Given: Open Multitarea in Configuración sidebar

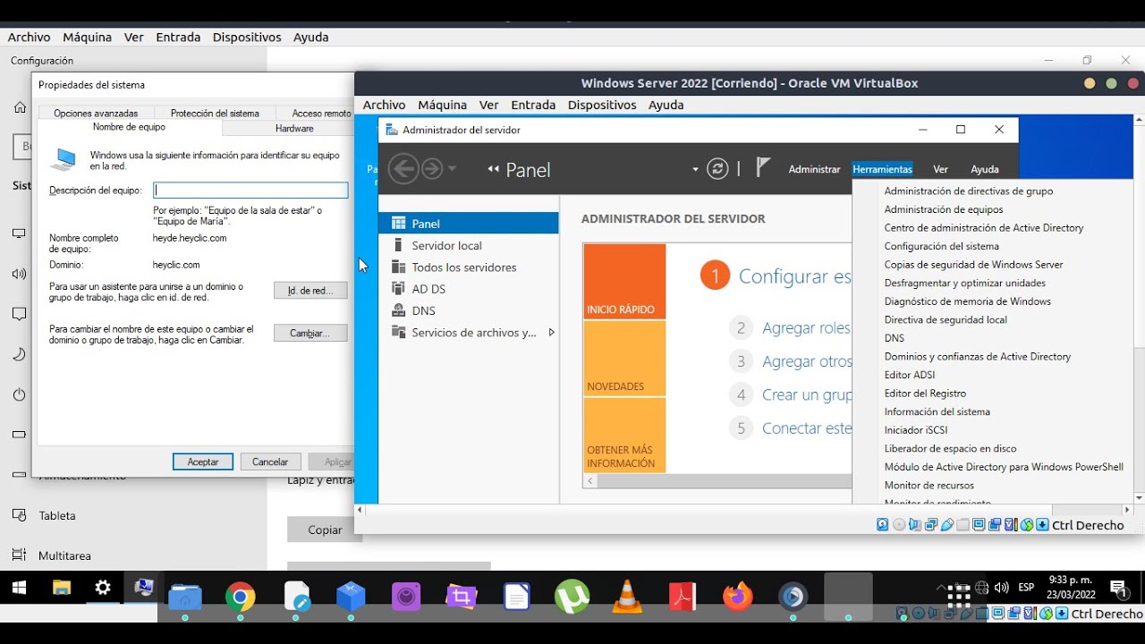Looking at the screenshot, I should [x=64, y=555].
